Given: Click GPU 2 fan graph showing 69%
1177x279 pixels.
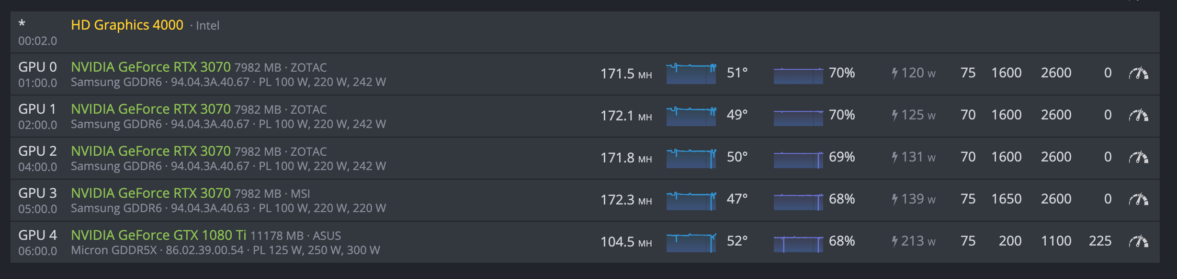Looking at the screenshot, I should point(798,160).
